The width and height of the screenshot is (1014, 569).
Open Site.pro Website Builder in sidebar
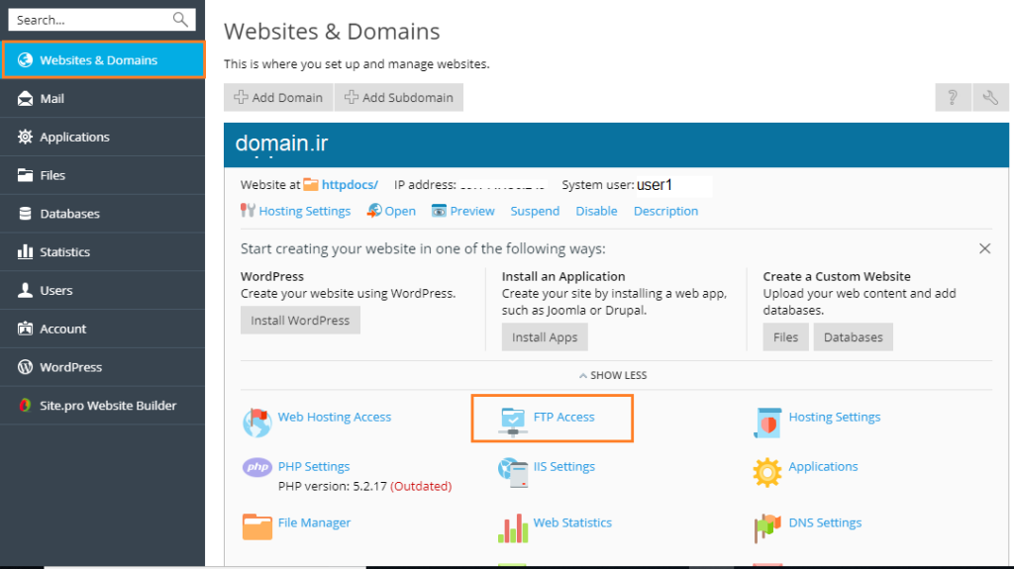pyautogui.click(x=107, y=406)
